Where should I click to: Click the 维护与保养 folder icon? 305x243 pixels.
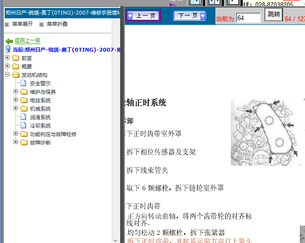pos(24,91)
